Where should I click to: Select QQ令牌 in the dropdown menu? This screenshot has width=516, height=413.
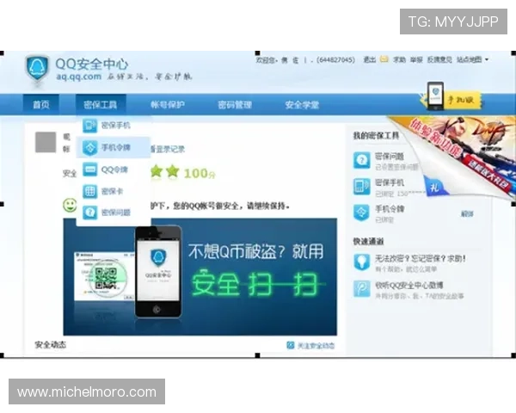[114, 170]
